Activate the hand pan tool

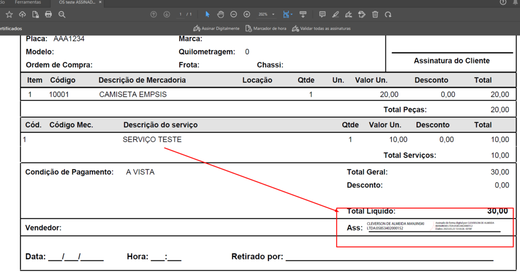click(x=220, y=14)
